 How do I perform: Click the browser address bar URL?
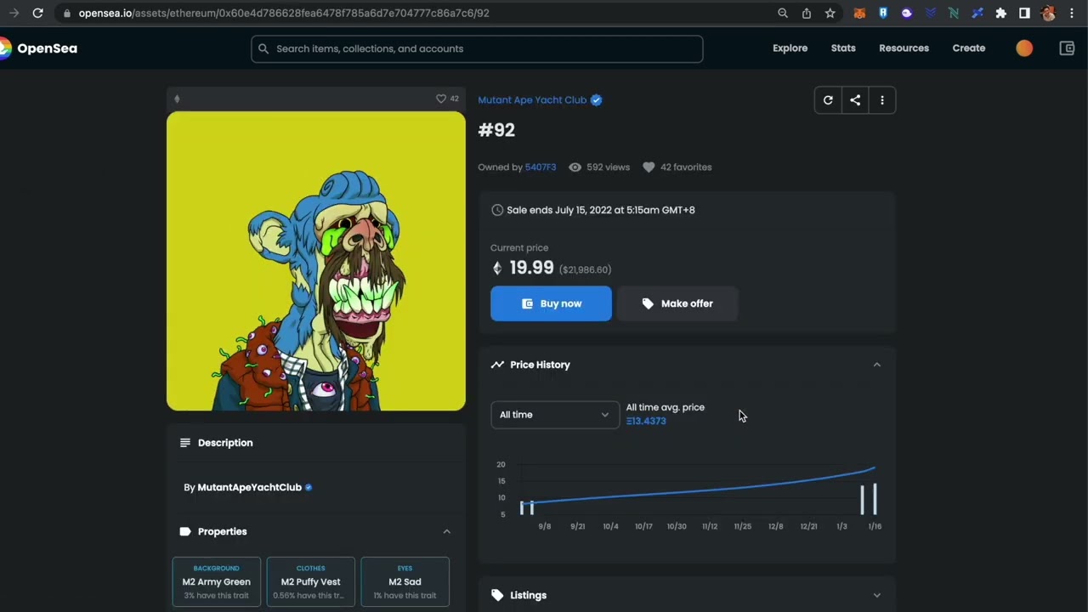point(284,14)
